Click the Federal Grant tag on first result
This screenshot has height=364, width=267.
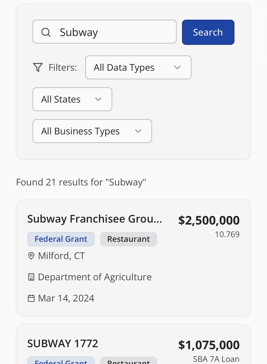coord(61,239)
